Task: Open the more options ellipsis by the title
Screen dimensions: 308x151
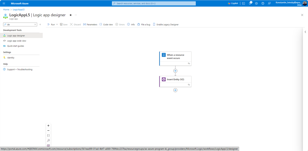Action: [x=76, y=15]
